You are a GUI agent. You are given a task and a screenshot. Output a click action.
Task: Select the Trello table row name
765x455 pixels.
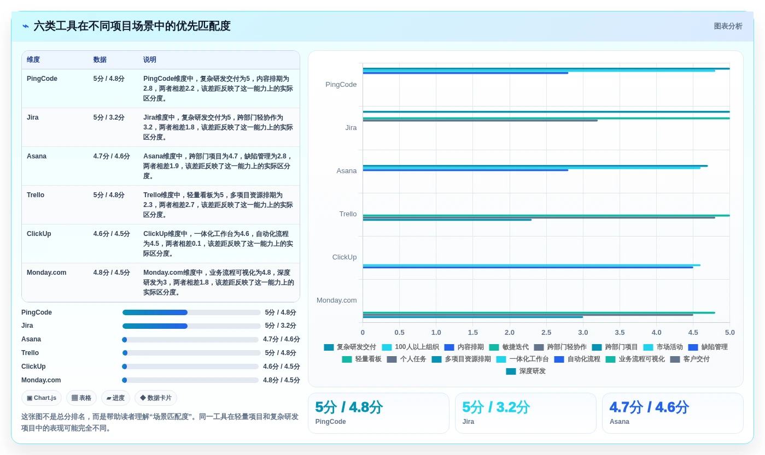coord(36,195)
